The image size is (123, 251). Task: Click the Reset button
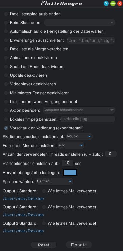[x=44, y=245]
